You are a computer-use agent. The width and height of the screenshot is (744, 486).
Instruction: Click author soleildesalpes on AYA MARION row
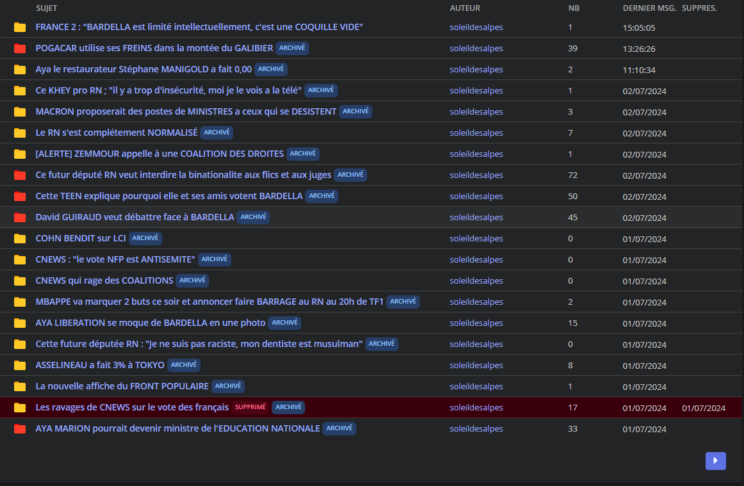pyautogui.click(x=476, y=428)
